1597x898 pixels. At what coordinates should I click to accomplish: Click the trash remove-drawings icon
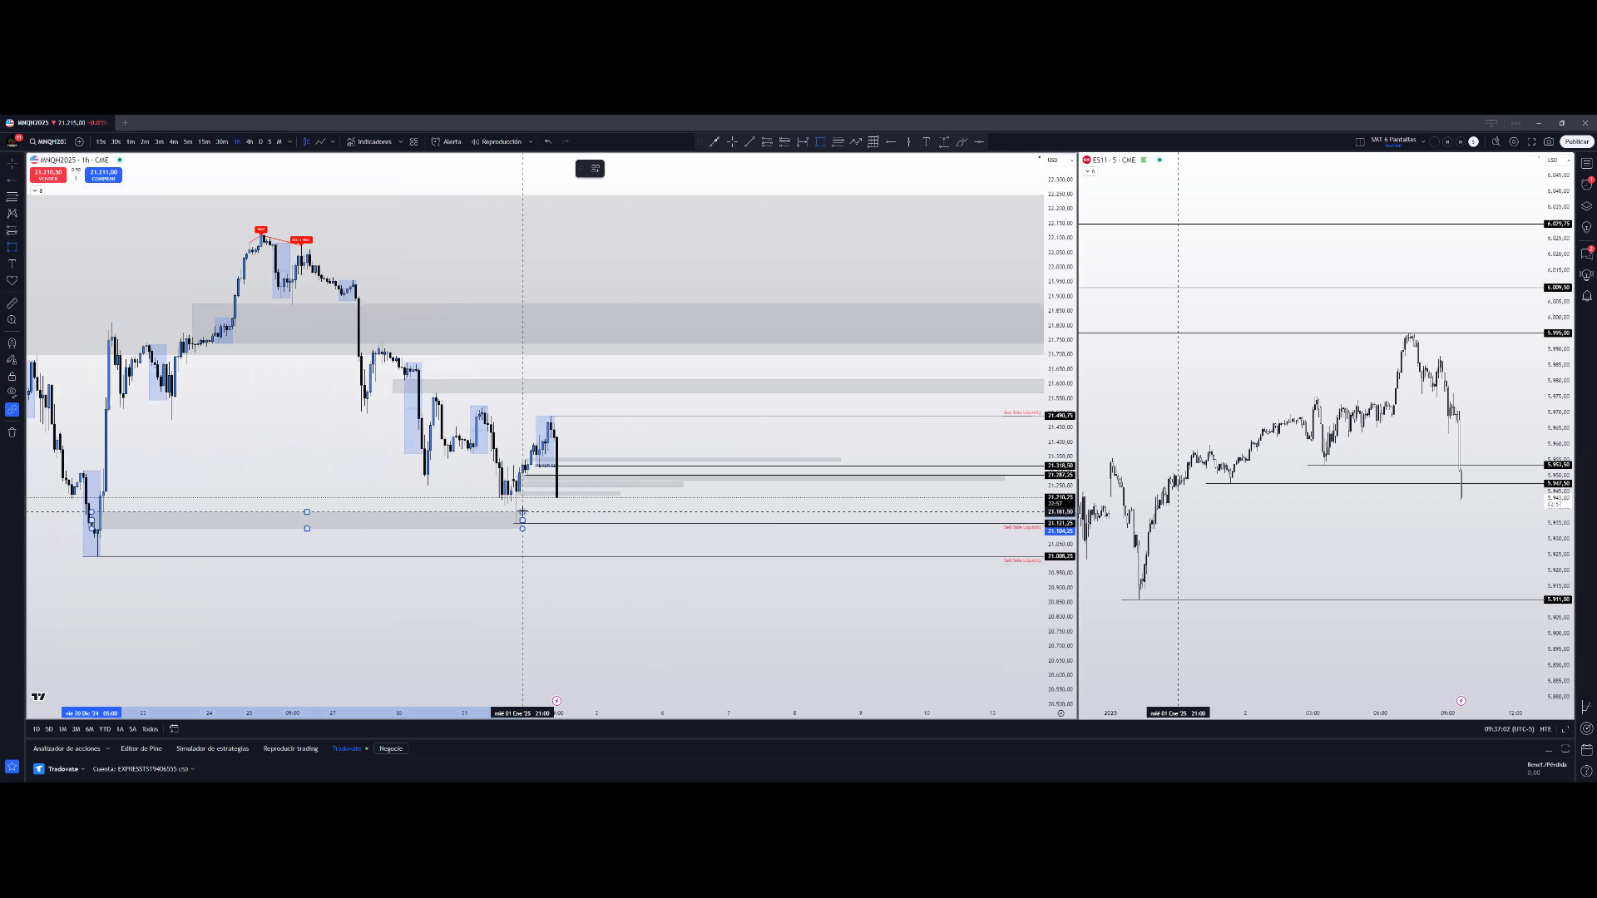12,432
